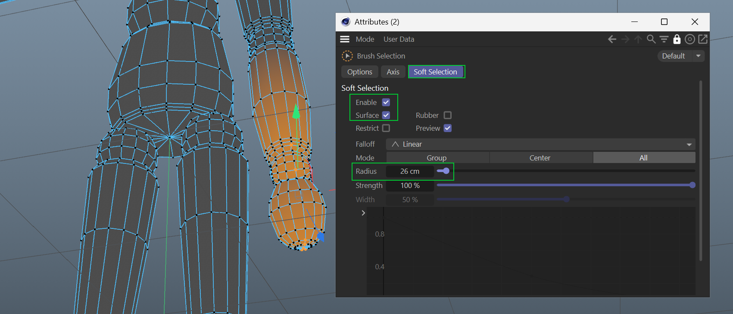Image resolution: width=733 pixels, height=314 pixels.
Task: Click the Brush Selection tool icon
Action: (347, 56)
